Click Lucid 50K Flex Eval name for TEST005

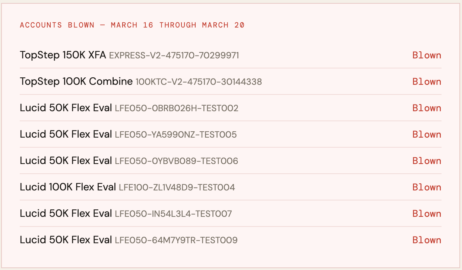click(66, 135)
